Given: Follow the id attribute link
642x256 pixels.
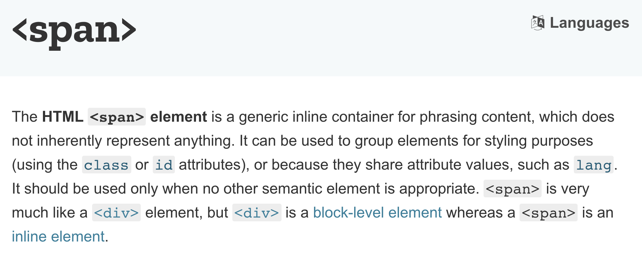Looking at the screenshot, I should 164,165.
